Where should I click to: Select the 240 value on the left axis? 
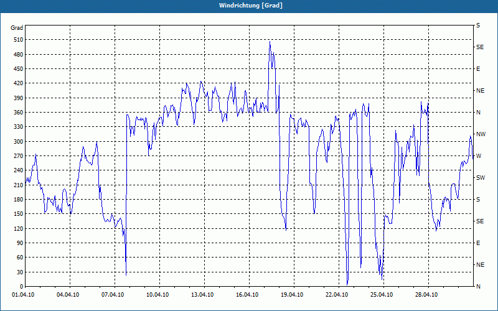[19, 170]
